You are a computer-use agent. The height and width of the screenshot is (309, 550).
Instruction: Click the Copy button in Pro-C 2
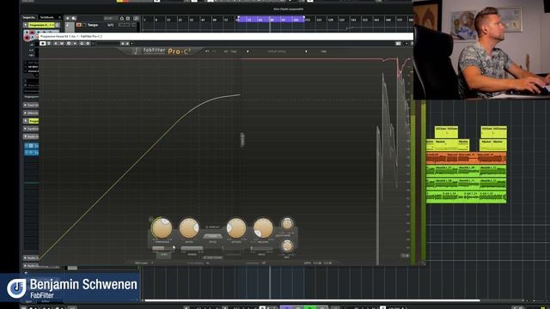234,51
